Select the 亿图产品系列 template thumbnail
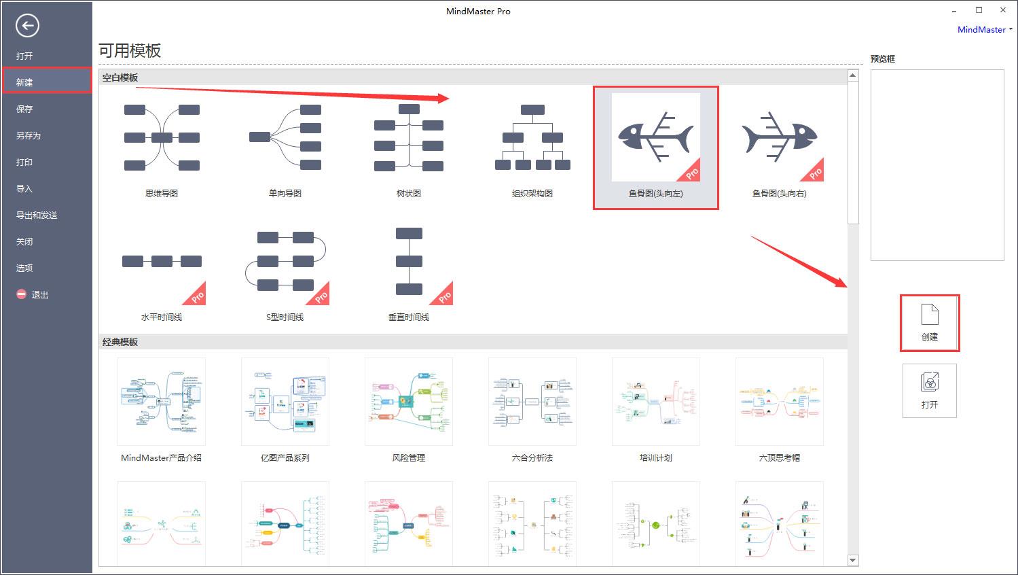 285,402
